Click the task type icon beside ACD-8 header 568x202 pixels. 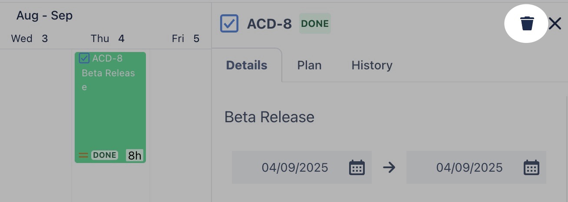[229, 23]
